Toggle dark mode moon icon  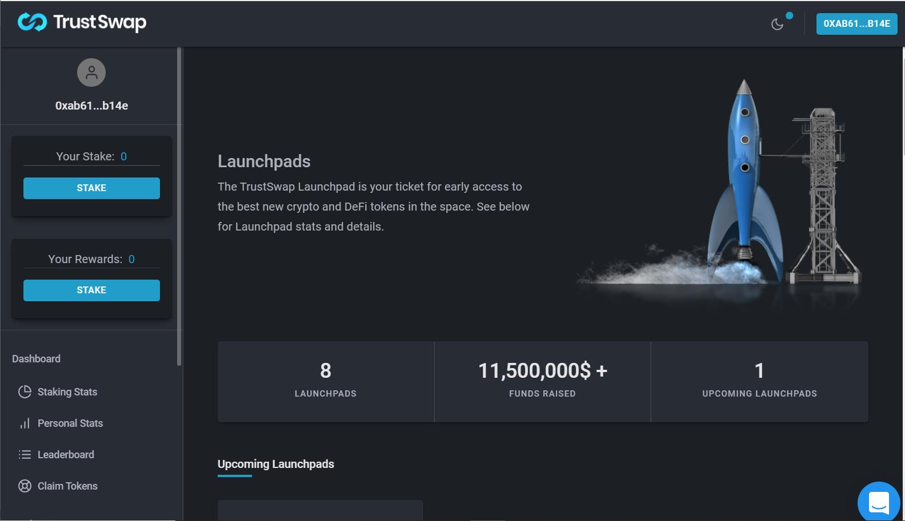pos(777,24)
